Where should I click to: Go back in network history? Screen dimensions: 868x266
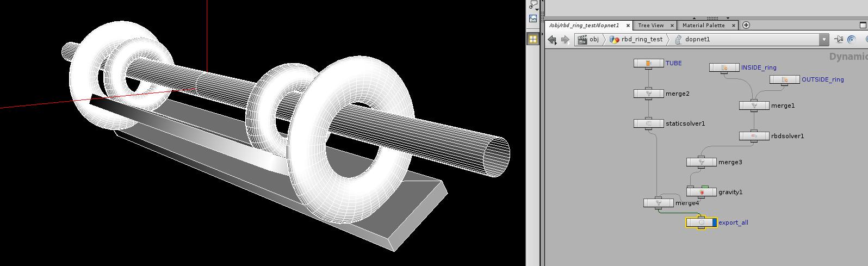[553, 40]
